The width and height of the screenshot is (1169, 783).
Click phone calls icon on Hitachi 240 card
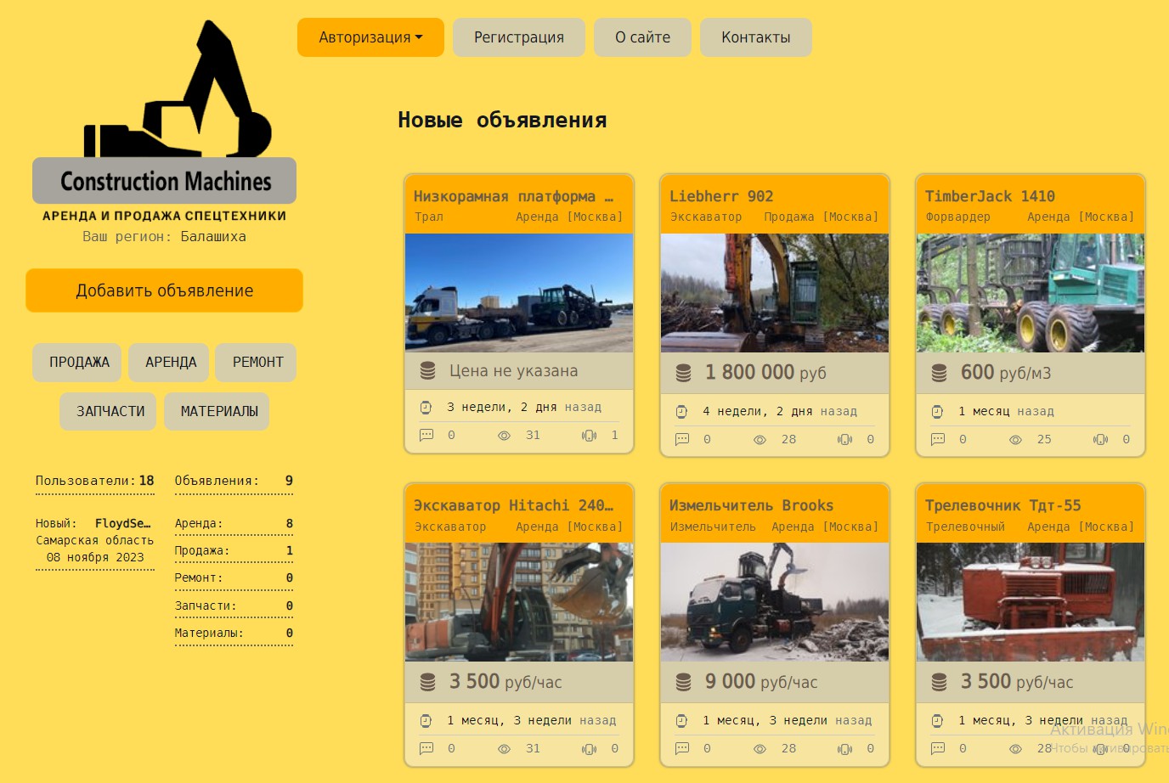coord(590,749)
